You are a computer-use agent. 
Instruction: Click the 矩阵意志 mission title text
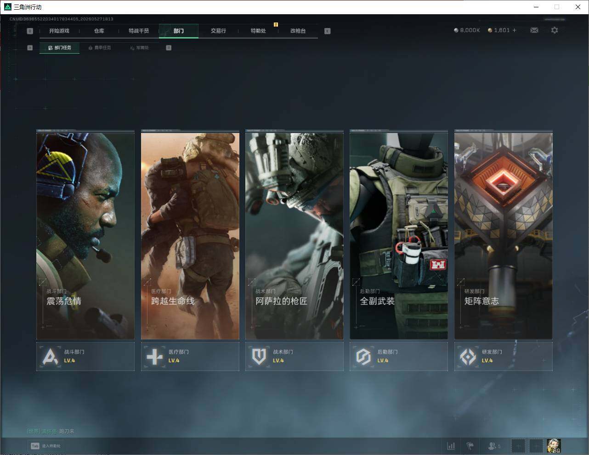481,301
